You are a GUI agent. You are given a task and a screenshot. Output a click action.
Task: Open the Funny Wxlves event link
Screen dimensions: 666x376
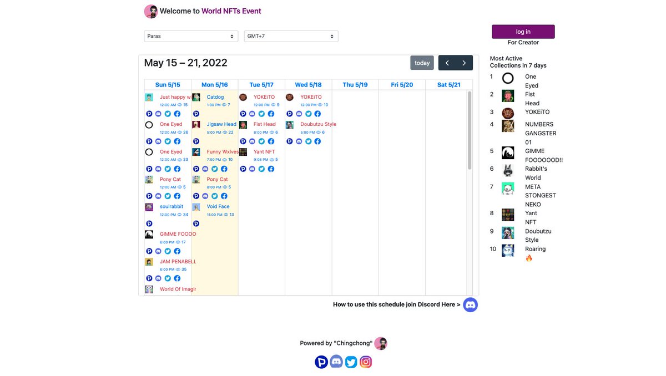223,151
